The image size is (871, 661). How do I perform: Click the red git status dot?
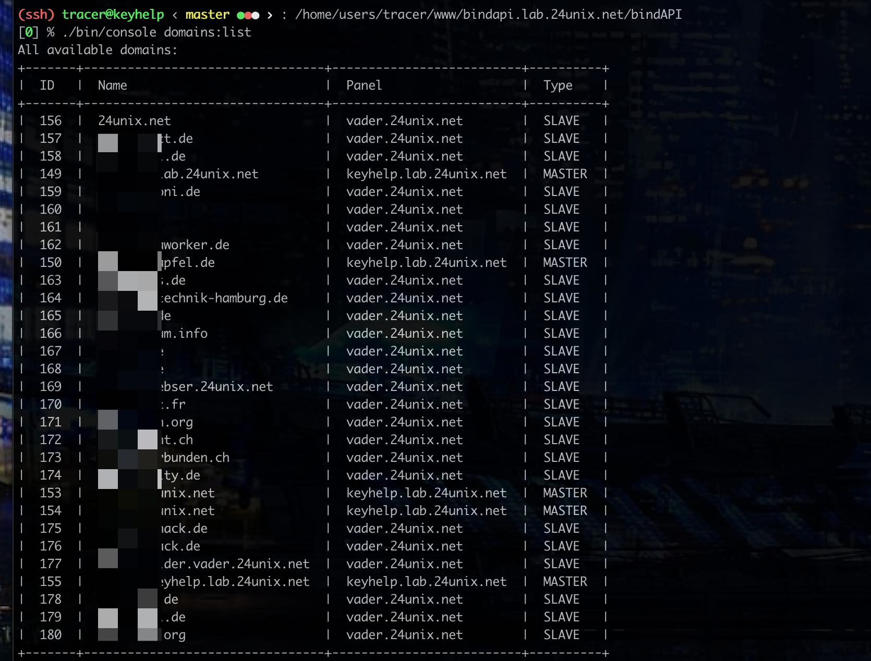click(x=247, y=16)
